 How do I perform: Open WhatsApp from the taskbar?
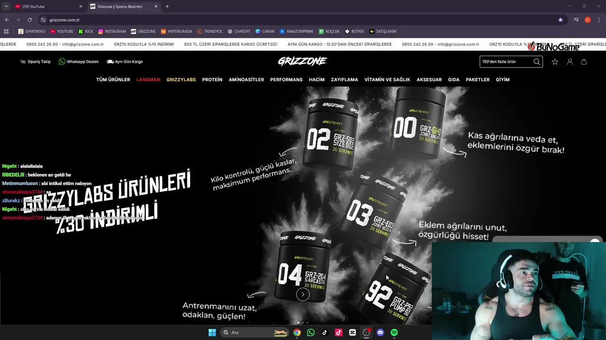[x=311, y=332]
